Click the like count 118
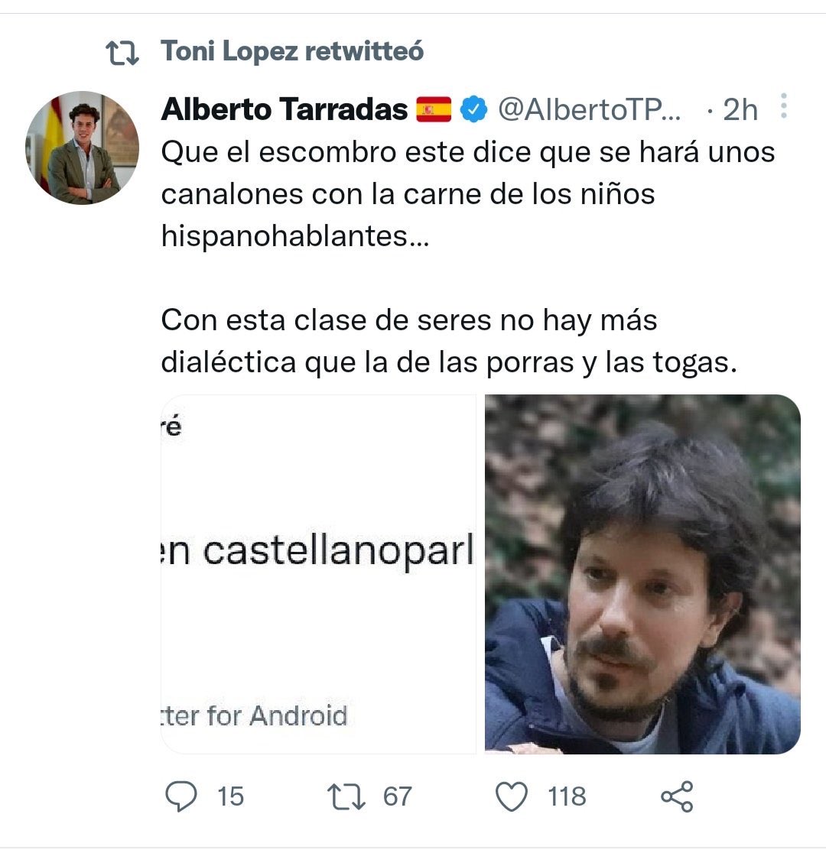The width and height of the screenshot is (826, 853). [567, 796]
